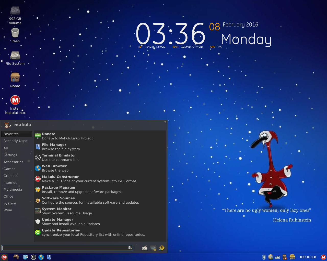Launch System Monitor from the menu

coord(100,211)
